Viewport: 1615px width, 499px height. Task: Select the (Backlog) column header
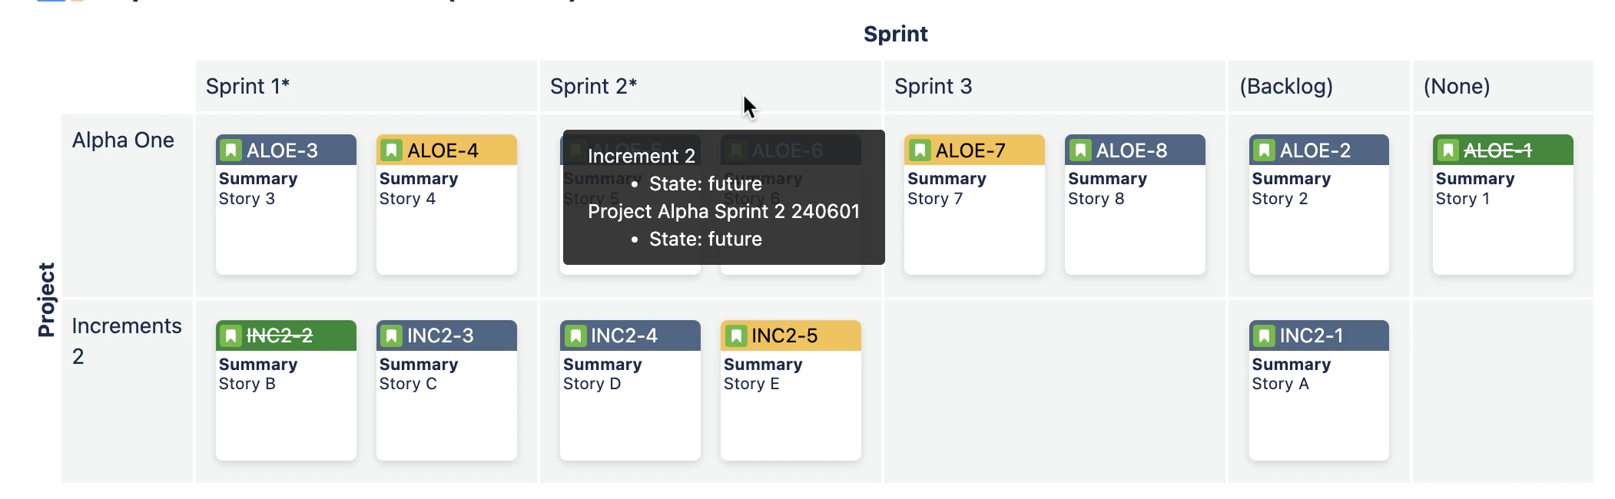tap(1319, 86)
